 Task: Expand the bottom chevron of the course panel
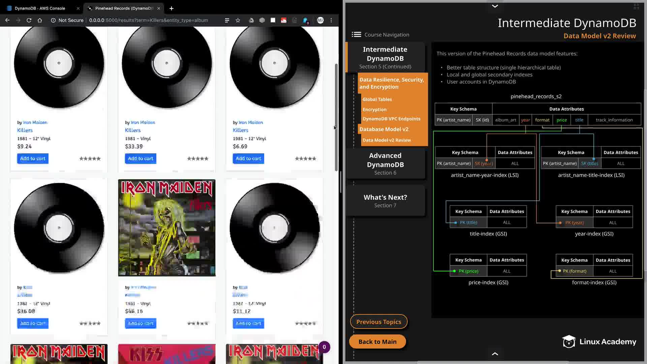click(495, 354)
